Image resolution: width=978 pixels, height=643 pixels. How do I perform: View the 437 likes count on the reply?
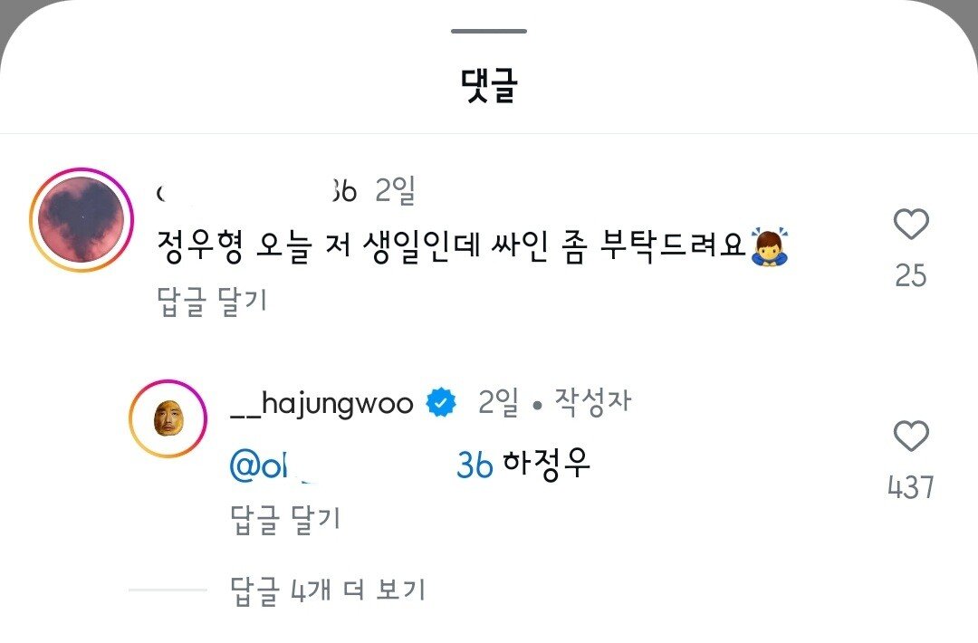pos(911,487)
